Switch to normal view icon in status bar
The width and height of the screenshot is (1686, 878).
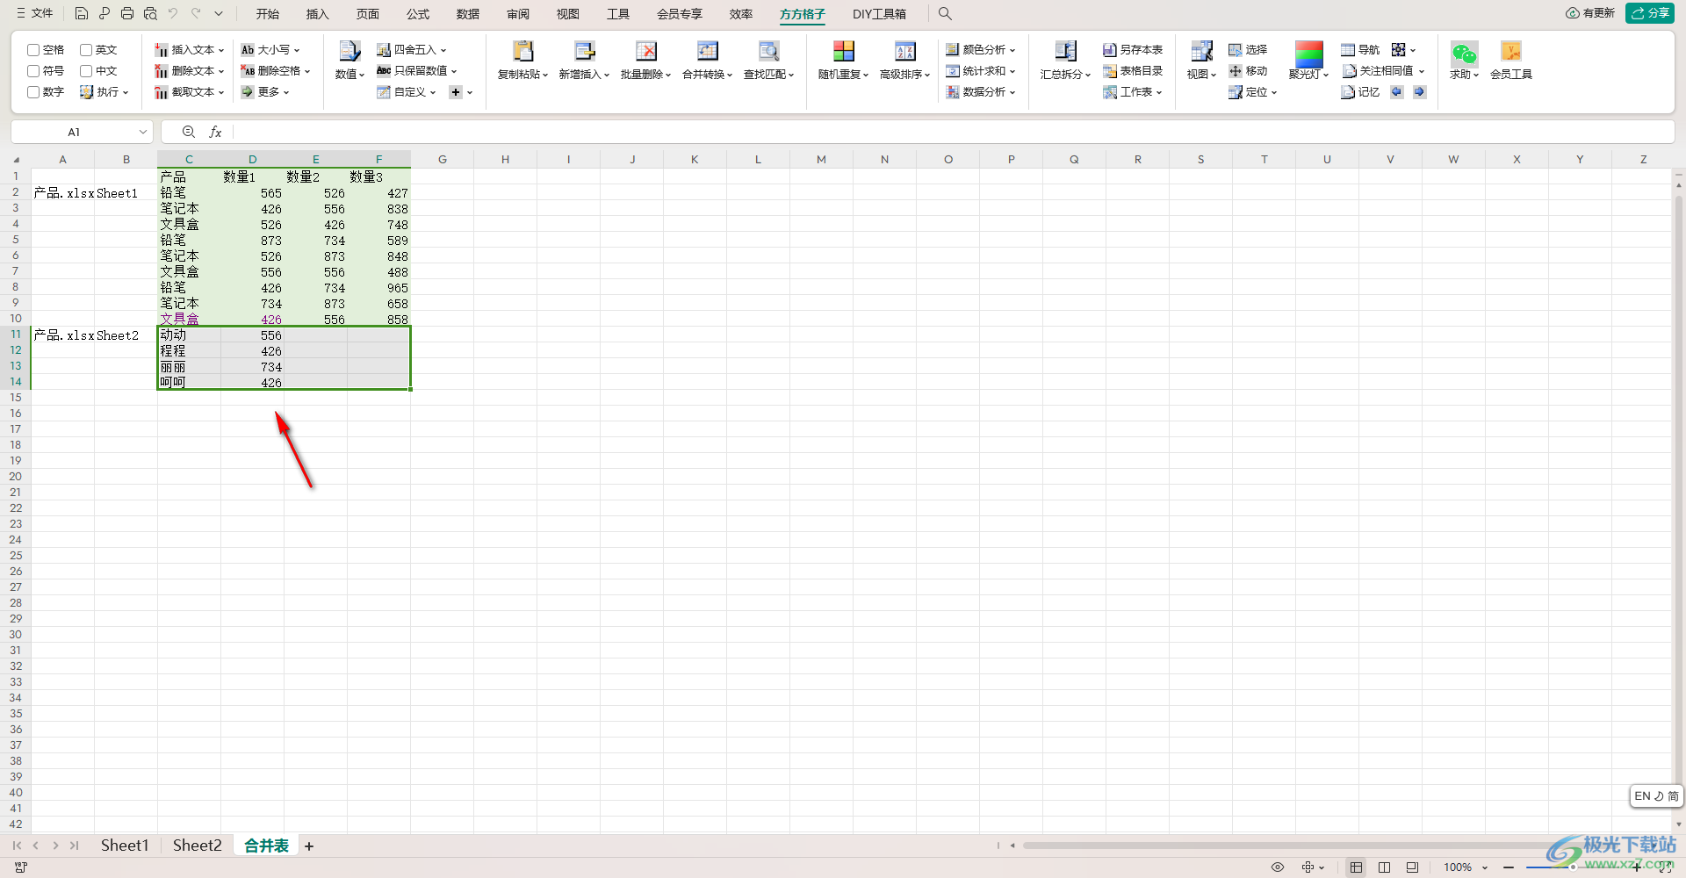pyautogui.click(x=1357, y=867)
